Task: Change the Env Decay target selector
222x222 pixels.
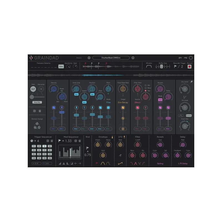Action: (x=123, y=102)
